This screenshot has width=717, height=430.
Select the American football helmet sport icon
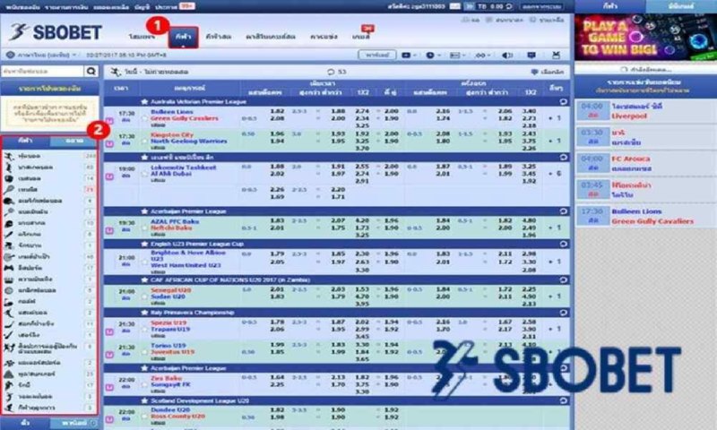point(9,201)
